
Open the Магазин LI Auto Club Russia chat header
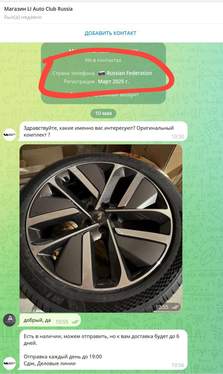(38, 9)
